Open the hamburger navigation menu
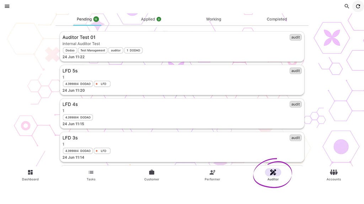364x204 pixels. point(7,6)
